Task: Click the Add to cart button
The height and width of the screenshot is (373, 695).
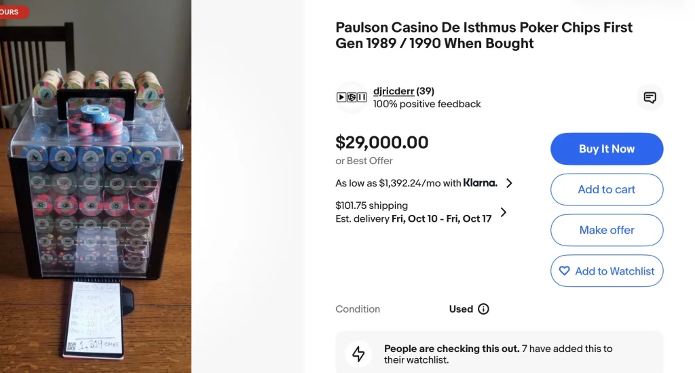Action: pyautogui.click(x=606, y=189)
